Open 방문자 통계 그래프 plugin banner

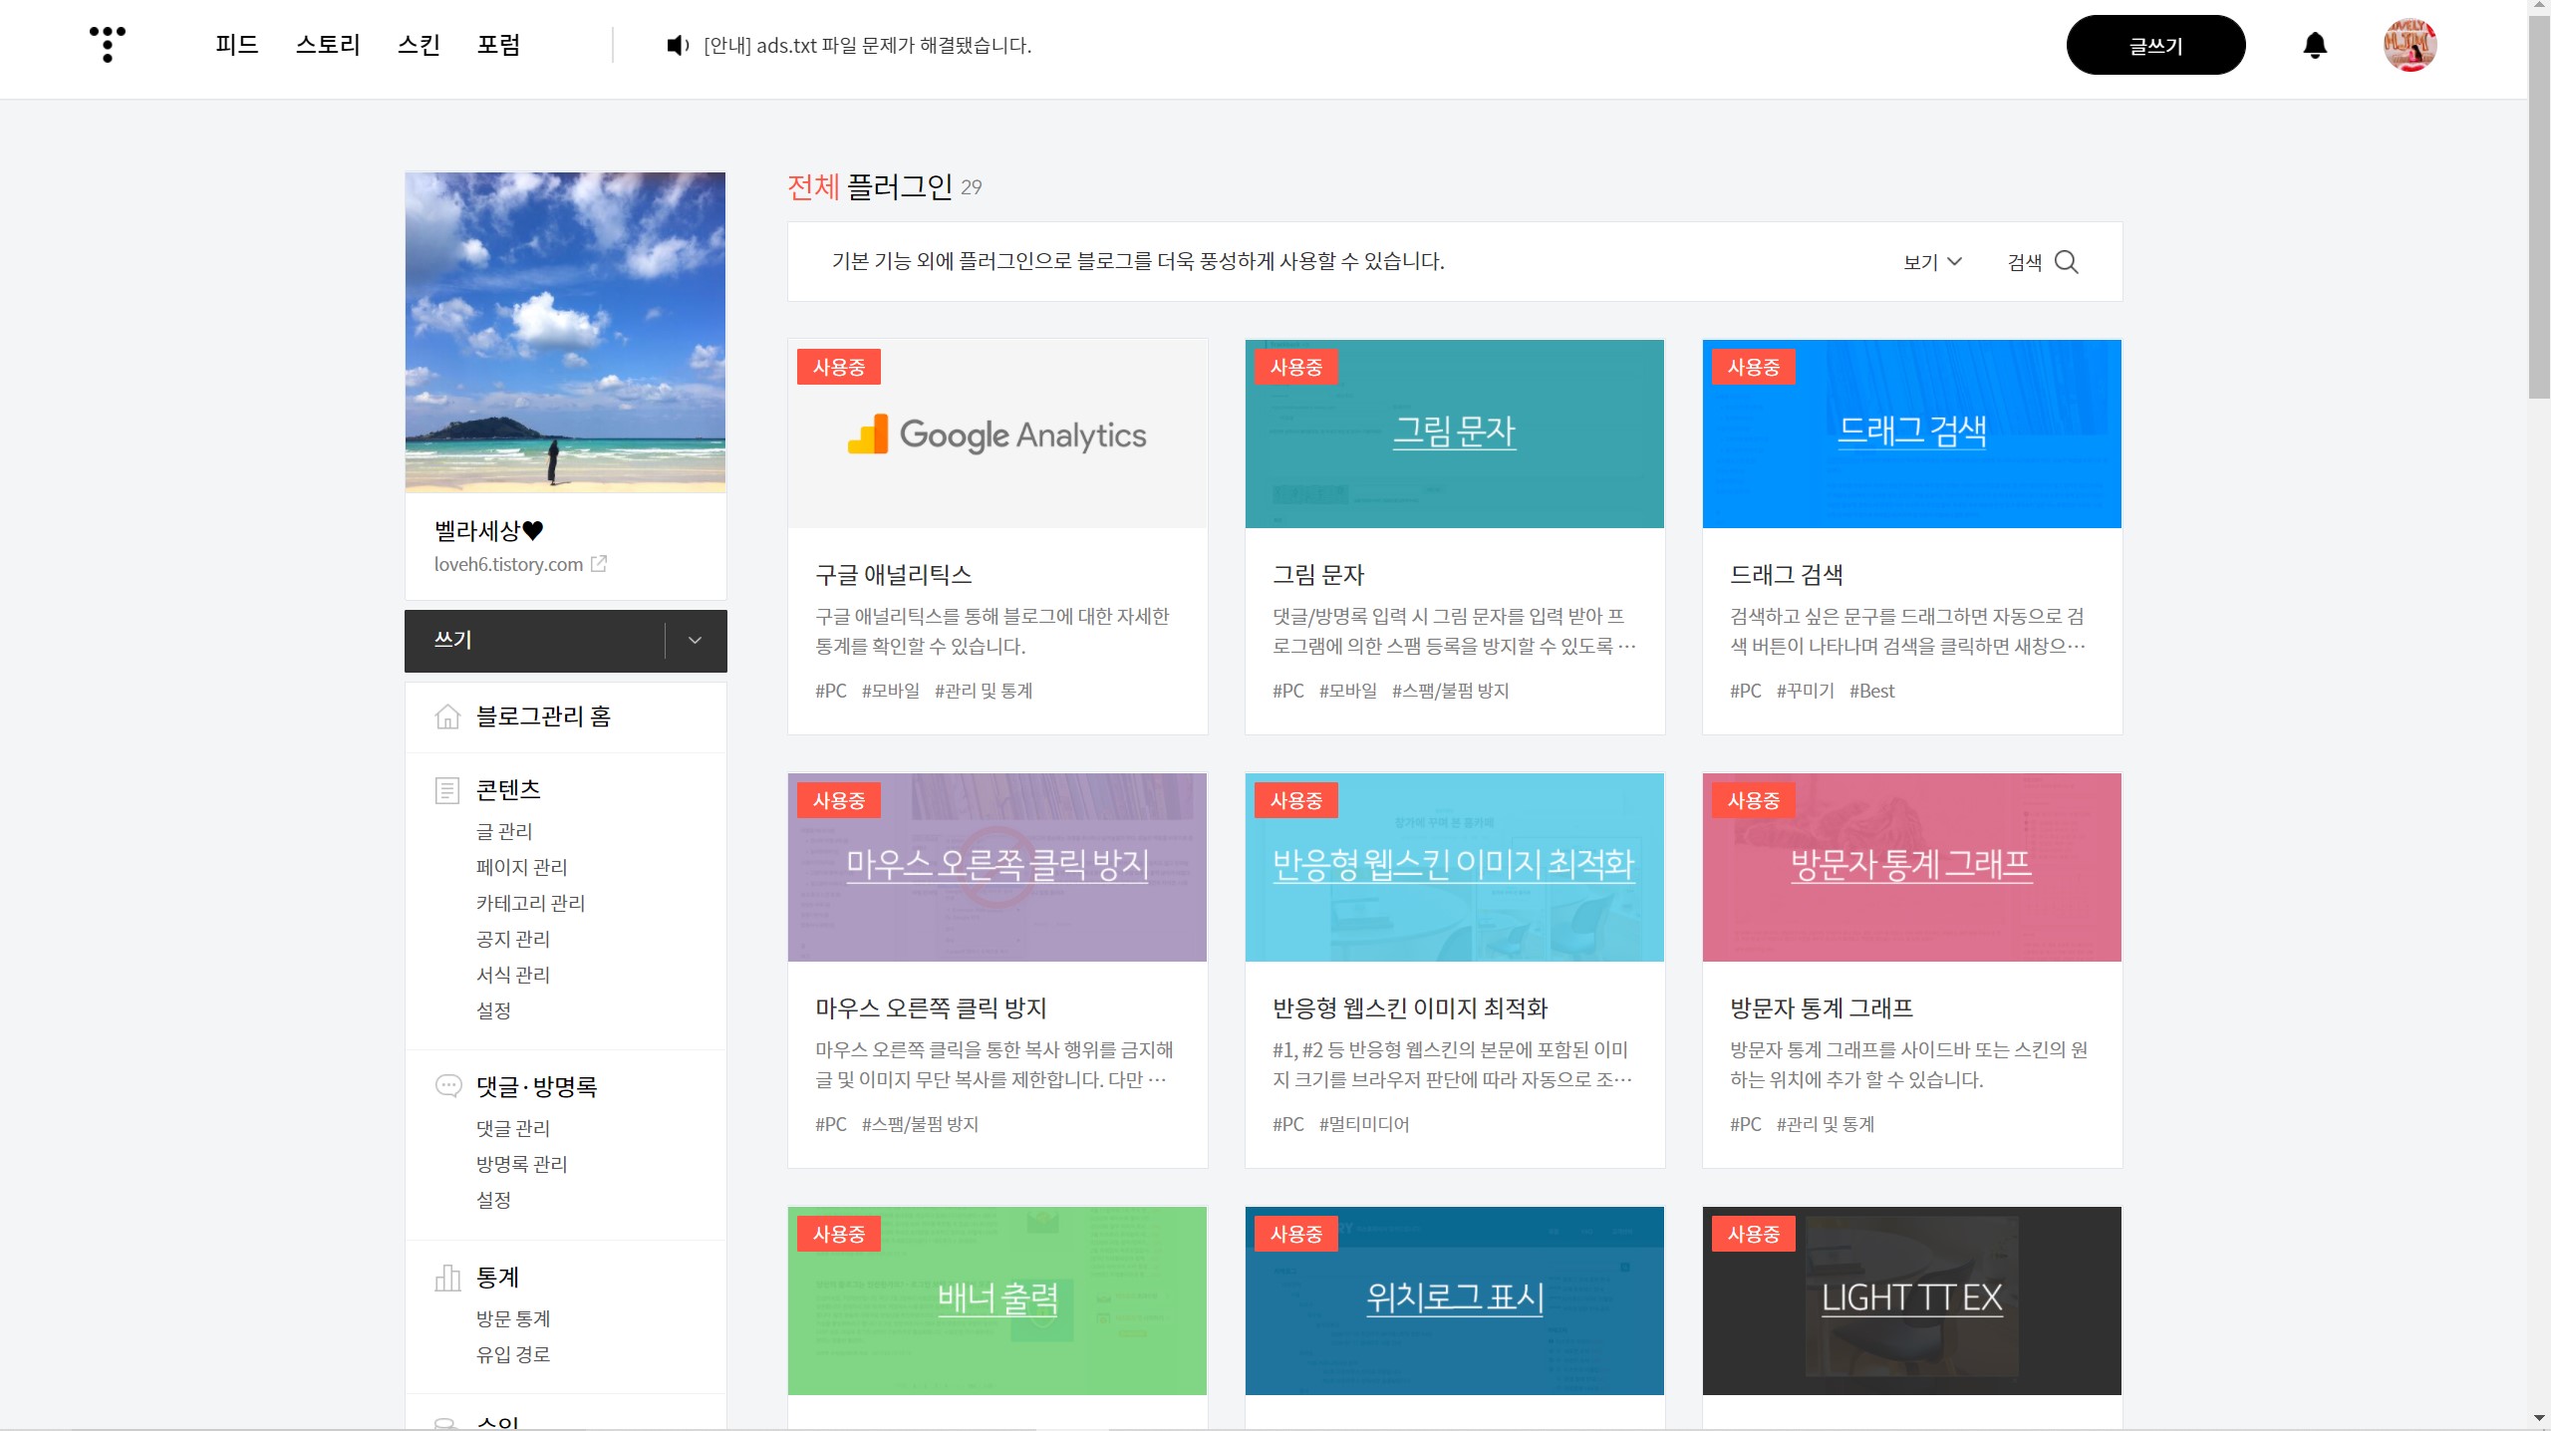pyautogui.click(x=1911, y=867)
